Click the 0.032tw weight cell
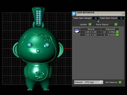 point(112,35)
